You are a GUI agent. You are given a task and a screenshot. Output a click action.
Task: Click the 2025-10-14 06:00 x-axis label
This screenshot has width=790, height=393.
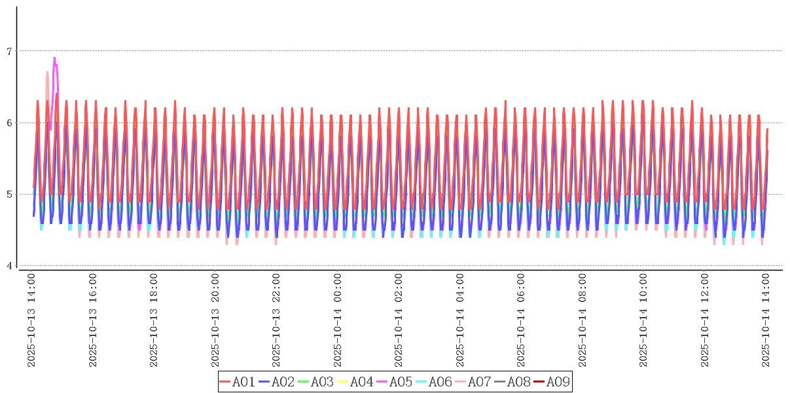(522, 321)
